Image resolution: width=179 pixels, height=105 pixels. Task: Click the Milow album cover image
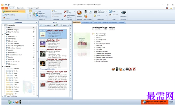[82, 41]
